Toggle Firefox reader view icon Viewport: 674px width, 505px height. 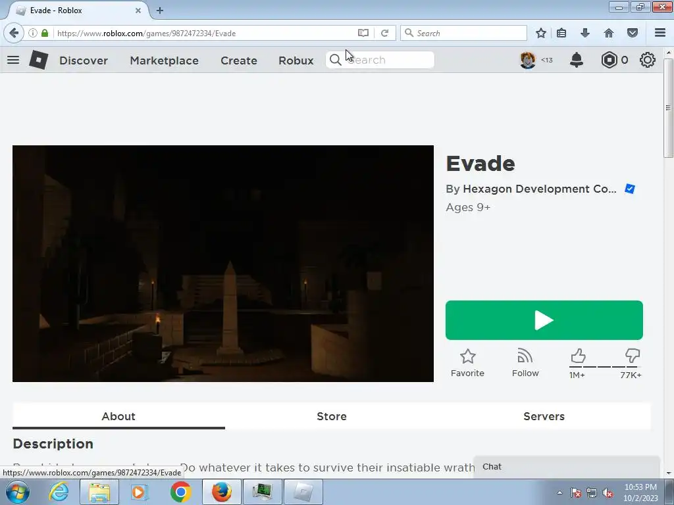pyautogui.click(x=363, y=33)
